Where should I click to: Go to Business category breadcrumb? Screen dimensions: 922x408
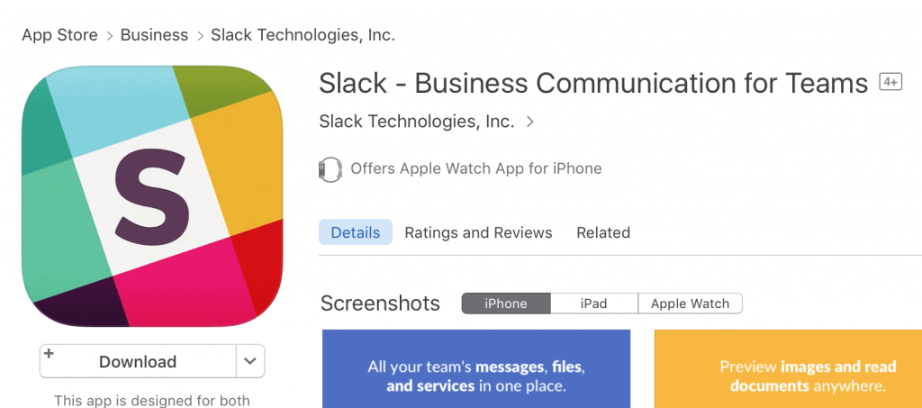pyautogui.click(x=154, y=35)
